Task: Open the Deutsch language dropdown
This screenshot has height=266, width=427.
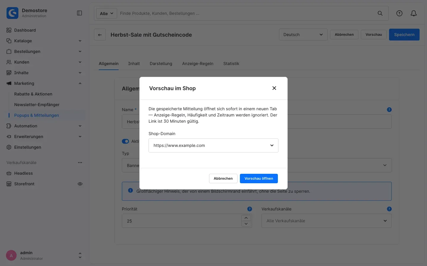Action: 303,35
